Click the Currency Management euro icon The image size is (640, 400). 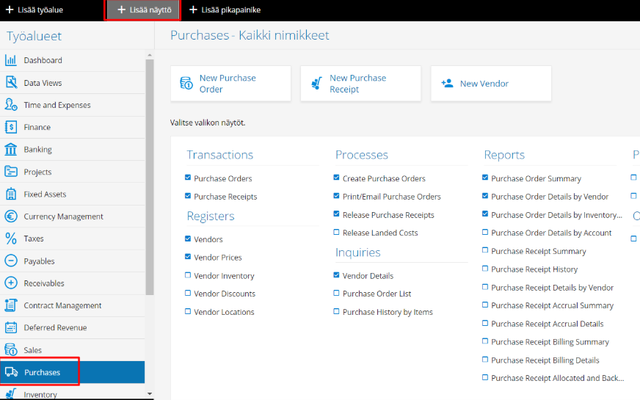point(10,216)
